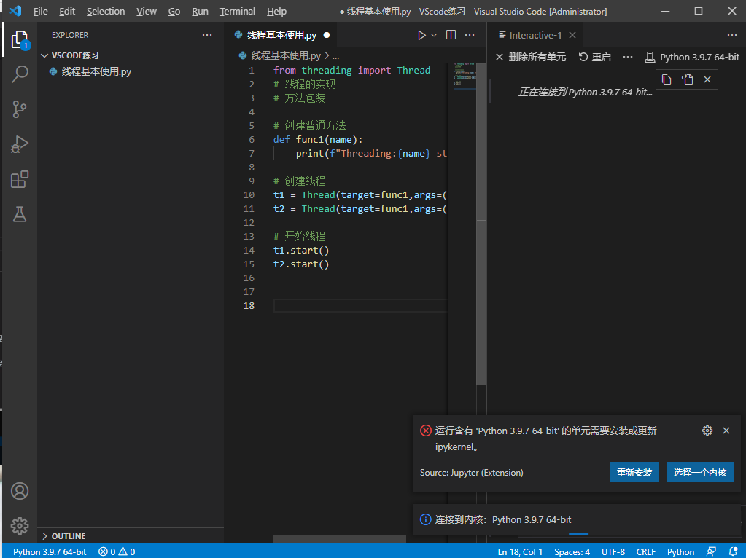Open the Explorer view in activity bar
This screenshot has width=746, height=558.
[x=20, y=39]
